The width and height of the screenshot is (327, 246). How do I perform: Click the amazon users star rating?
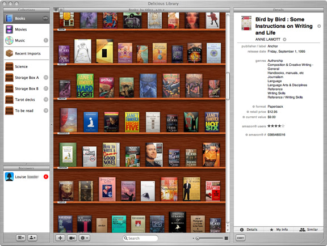coord(276,126)
